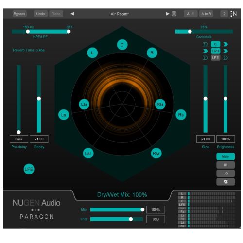Select the Rts top speaker node
The height and width of the screenshot is (243, 243).
(160, 104)
